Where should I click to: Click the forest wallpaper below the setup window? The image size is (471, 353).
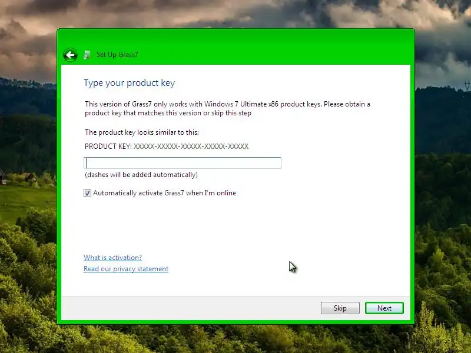235,339
